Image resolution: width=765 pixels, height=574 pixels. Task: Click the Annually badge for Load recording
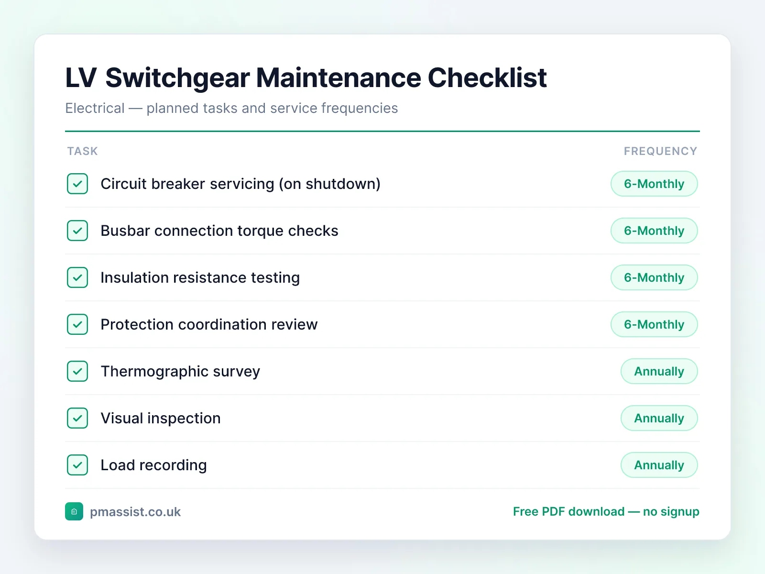tap(659, 465)
